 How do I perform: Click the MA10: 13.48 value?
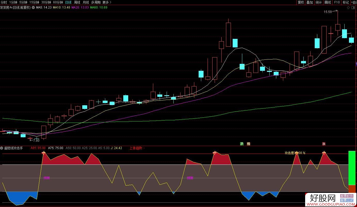pyautogui.click(x=61, y=7)
